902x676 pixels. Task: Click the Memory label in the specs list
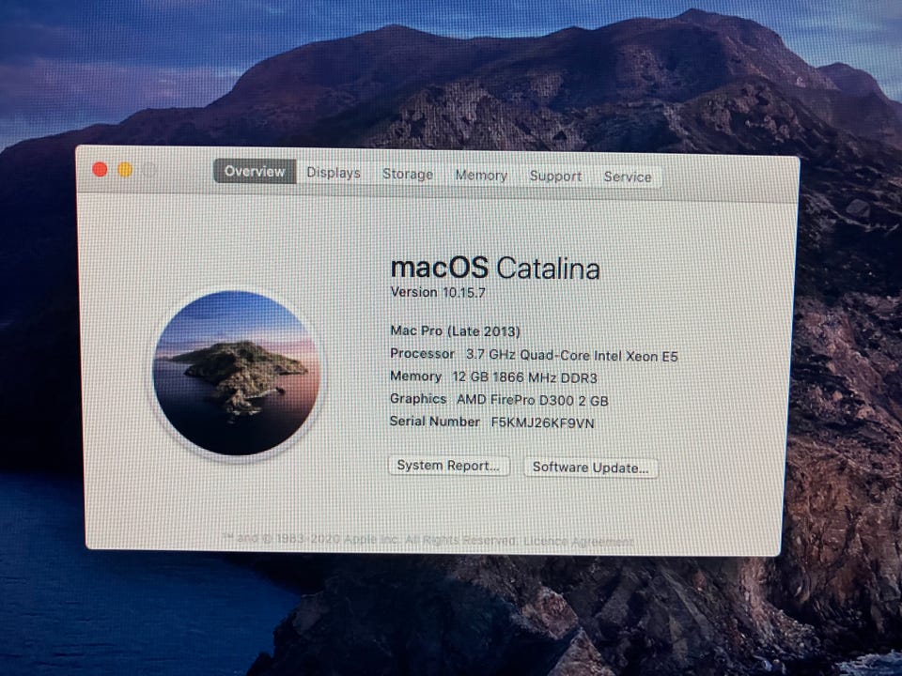click(416, 376)
